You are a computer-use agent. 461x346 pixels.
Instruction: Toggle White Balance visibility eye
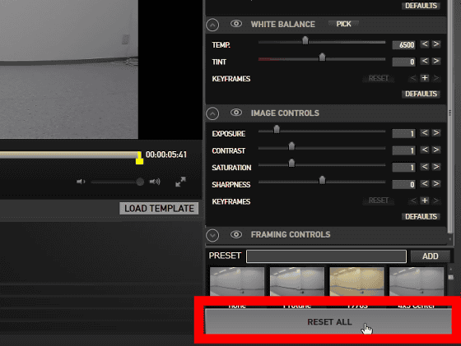click(x=236, y=24)
